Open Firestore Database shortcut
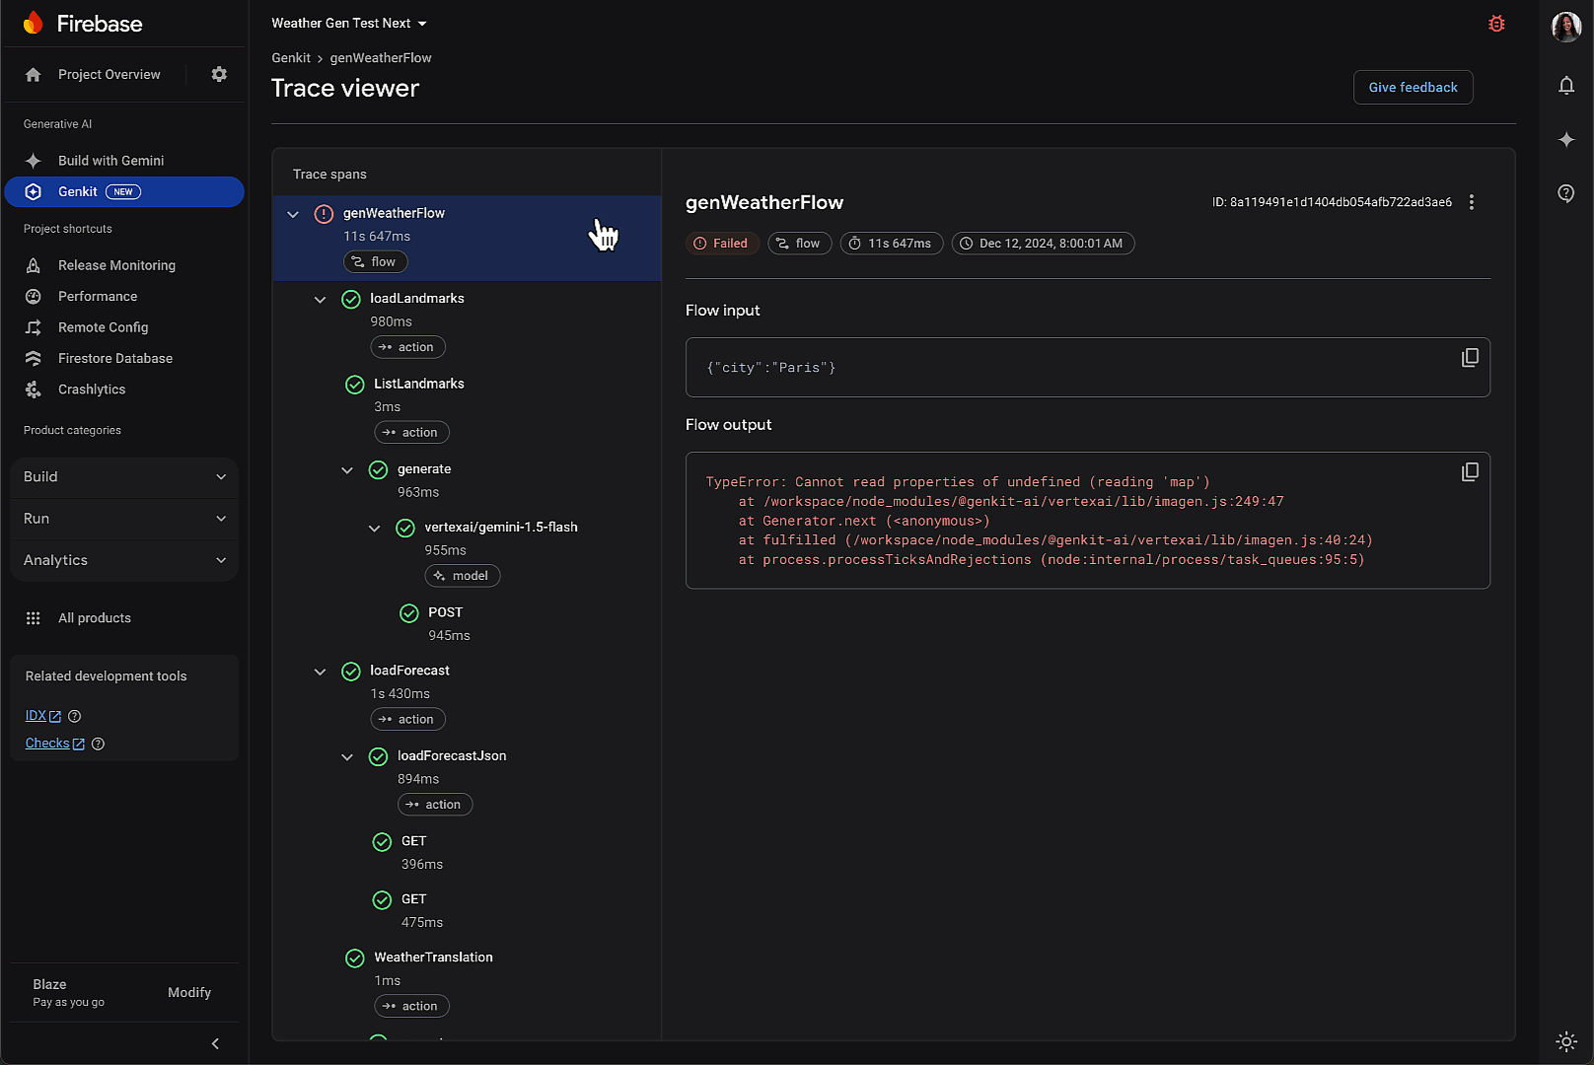Screen dimensions: 1594x1065 [x=115, y=359]
